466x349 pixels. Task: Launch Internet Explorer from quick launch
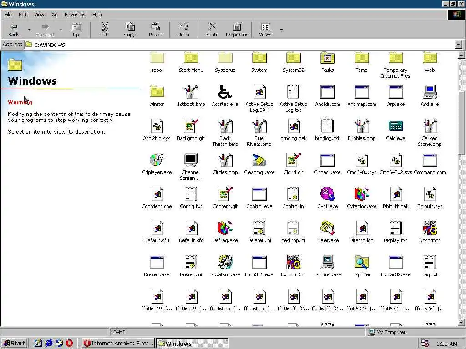48,344
